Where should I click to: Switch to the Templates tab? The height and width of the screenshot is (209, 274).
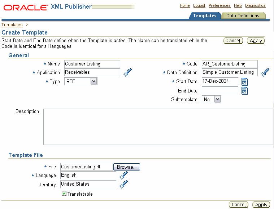pos(205,16)
